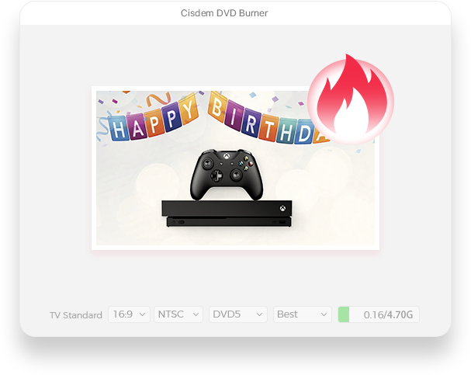The height and width of the screenshot is (375, 471).
Task: Click the Xbox logo on the console
Action: [282, 208]
